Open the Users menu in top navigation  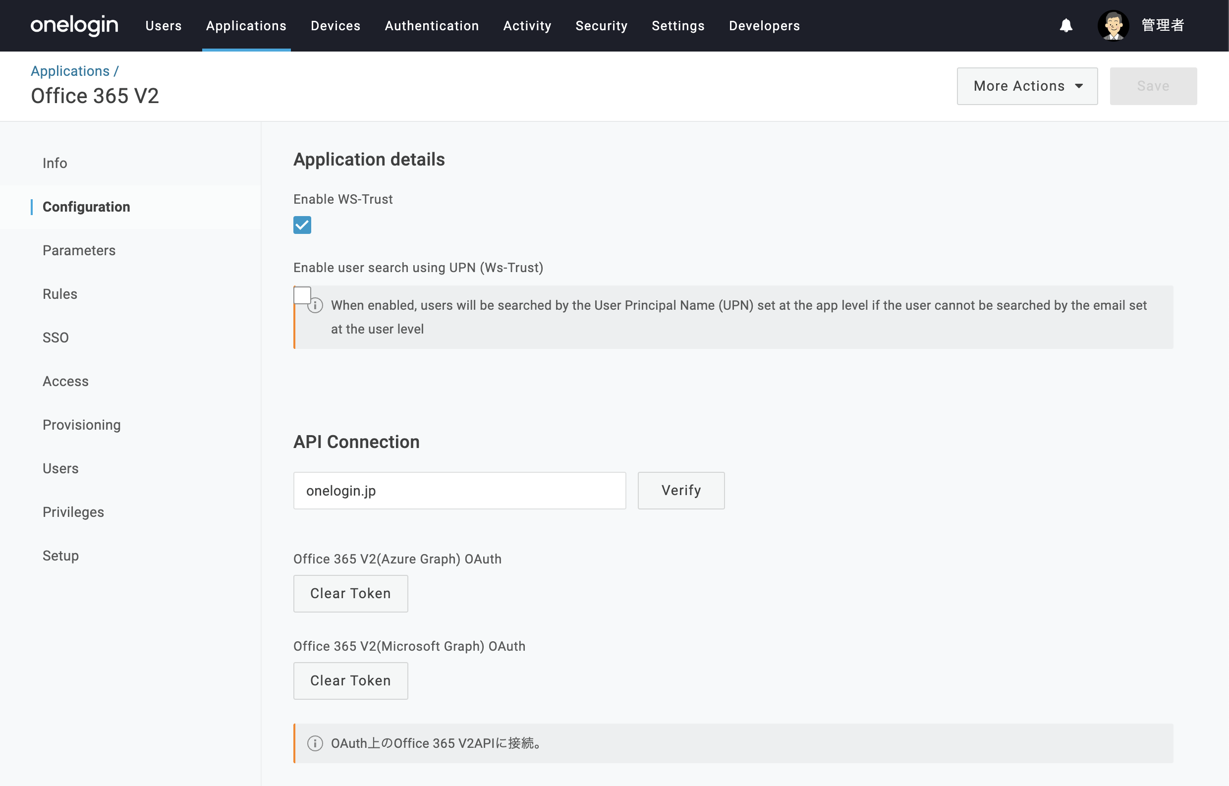tap(164, 25)
